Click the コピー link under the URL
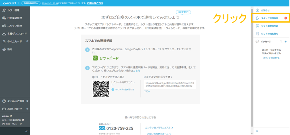The height and width of the screenshot is (135, 290). tap(147, 91)
